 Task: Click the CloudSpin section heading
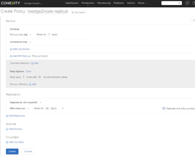13,137
